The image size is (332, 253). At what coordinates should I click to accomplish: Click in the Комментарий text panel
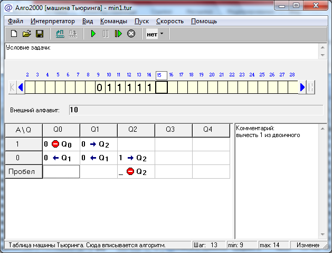pyautogui.click(x=278, y=182)
